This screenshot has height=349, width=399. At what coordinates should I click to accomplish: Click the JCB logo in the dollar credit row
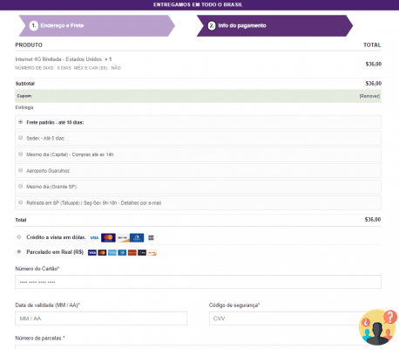(151, 237)
